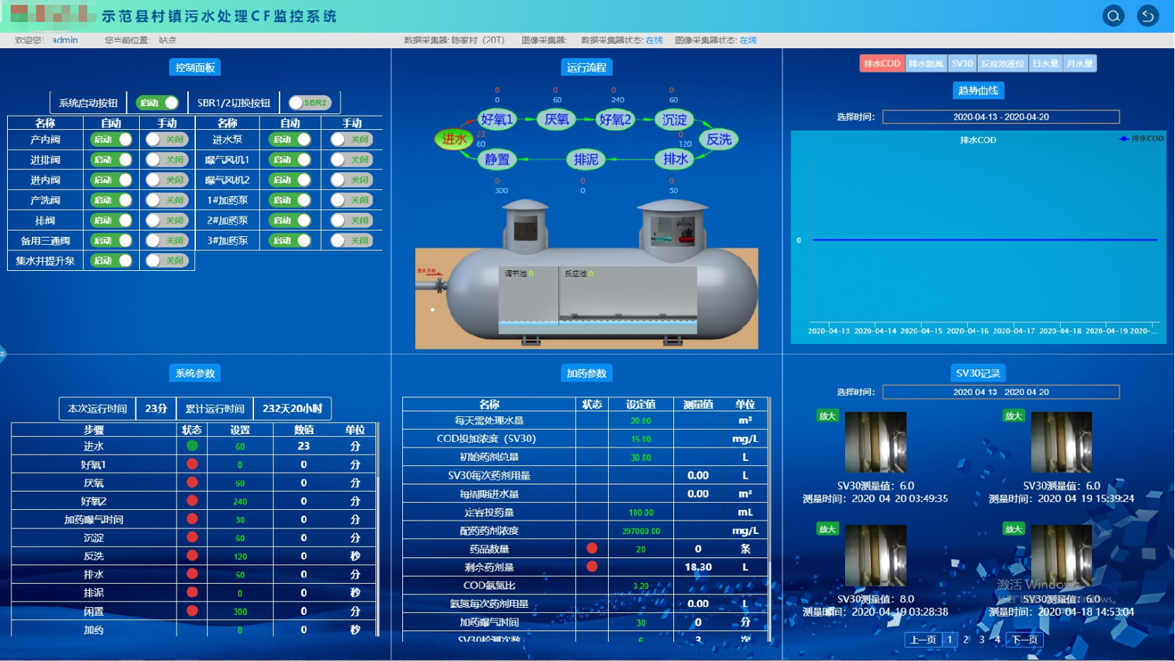Click 下一页 in SV30 pagination
The width and height of the screenshot is (1175, 661).
pyautogui.click(x=1025, y=640)
